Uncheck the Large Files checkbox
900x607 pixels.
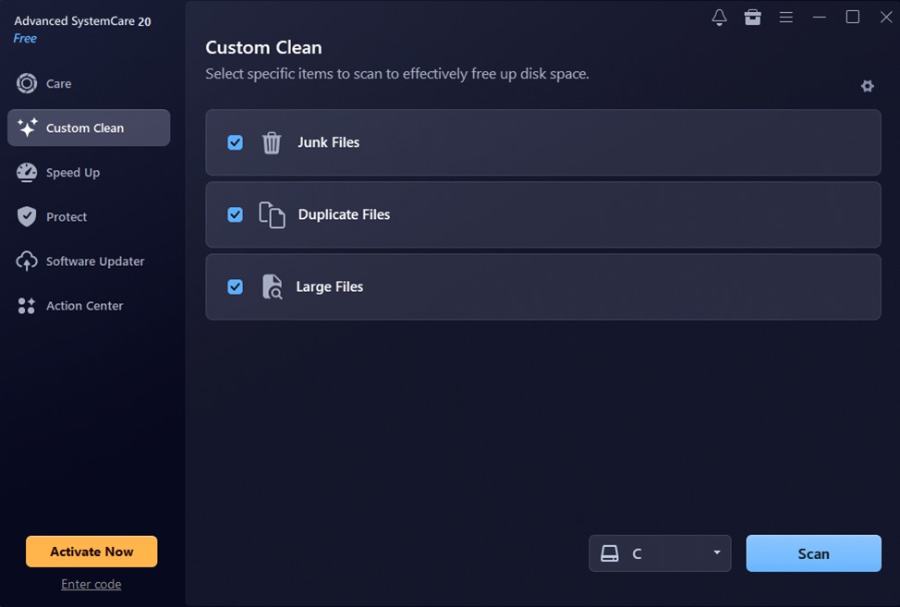coord(236,286)
